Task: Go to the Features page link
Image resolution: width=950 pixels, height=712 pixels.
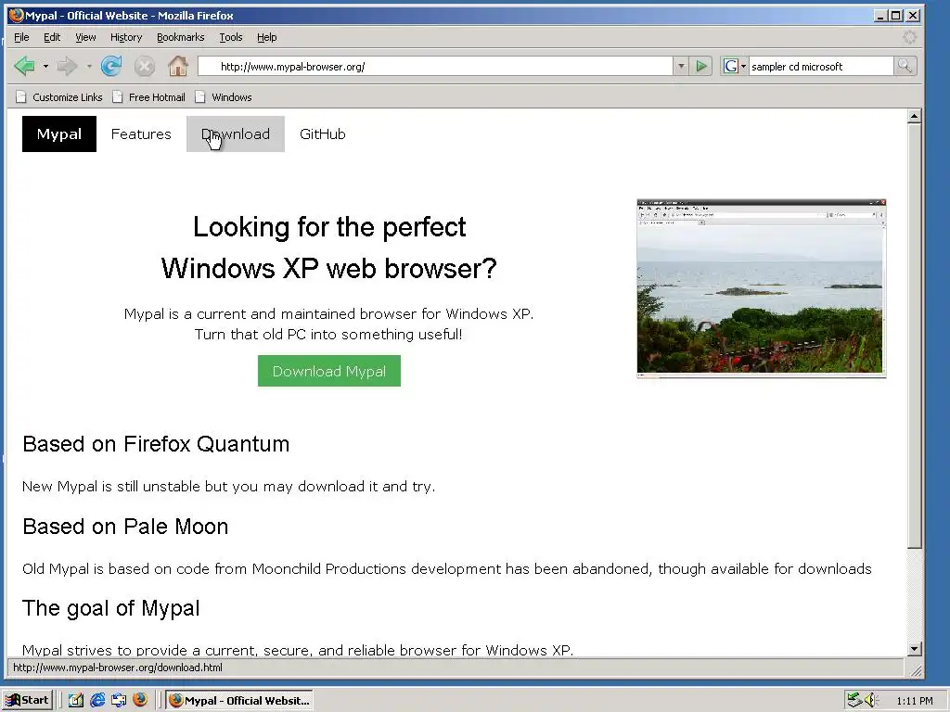Action: pos(141,133)
